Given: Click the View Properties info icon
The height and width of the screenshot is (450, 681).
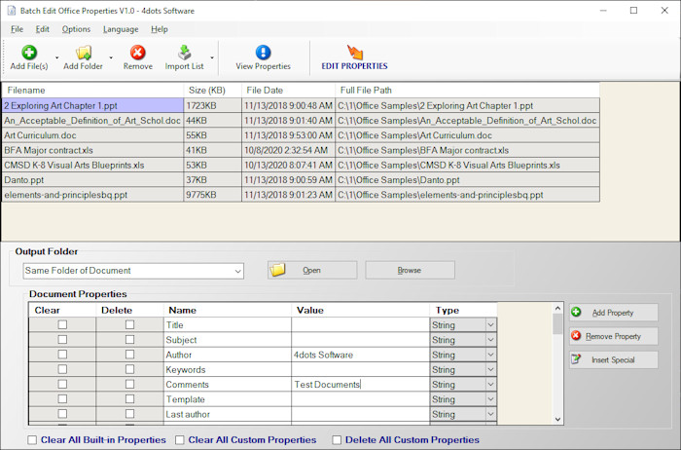Looking at the screenshot, I should [263, 53].
